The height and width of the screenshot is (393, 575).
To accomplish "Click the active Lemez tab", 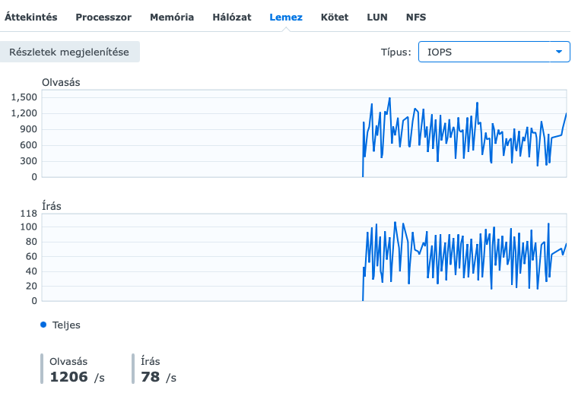I will coord(286,17).
